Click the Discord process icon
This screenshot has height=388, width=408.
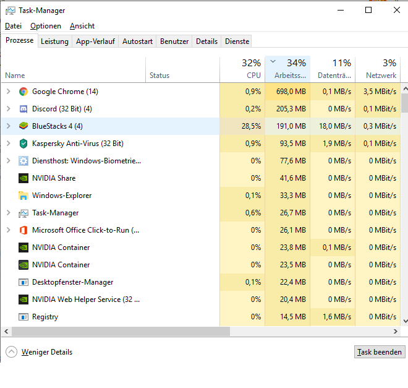click(x=23, y=109)
